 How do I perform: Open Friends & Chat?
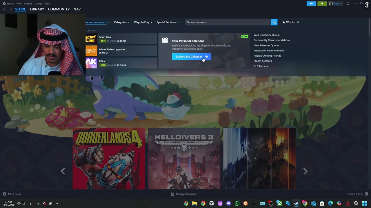coord(357,194)
